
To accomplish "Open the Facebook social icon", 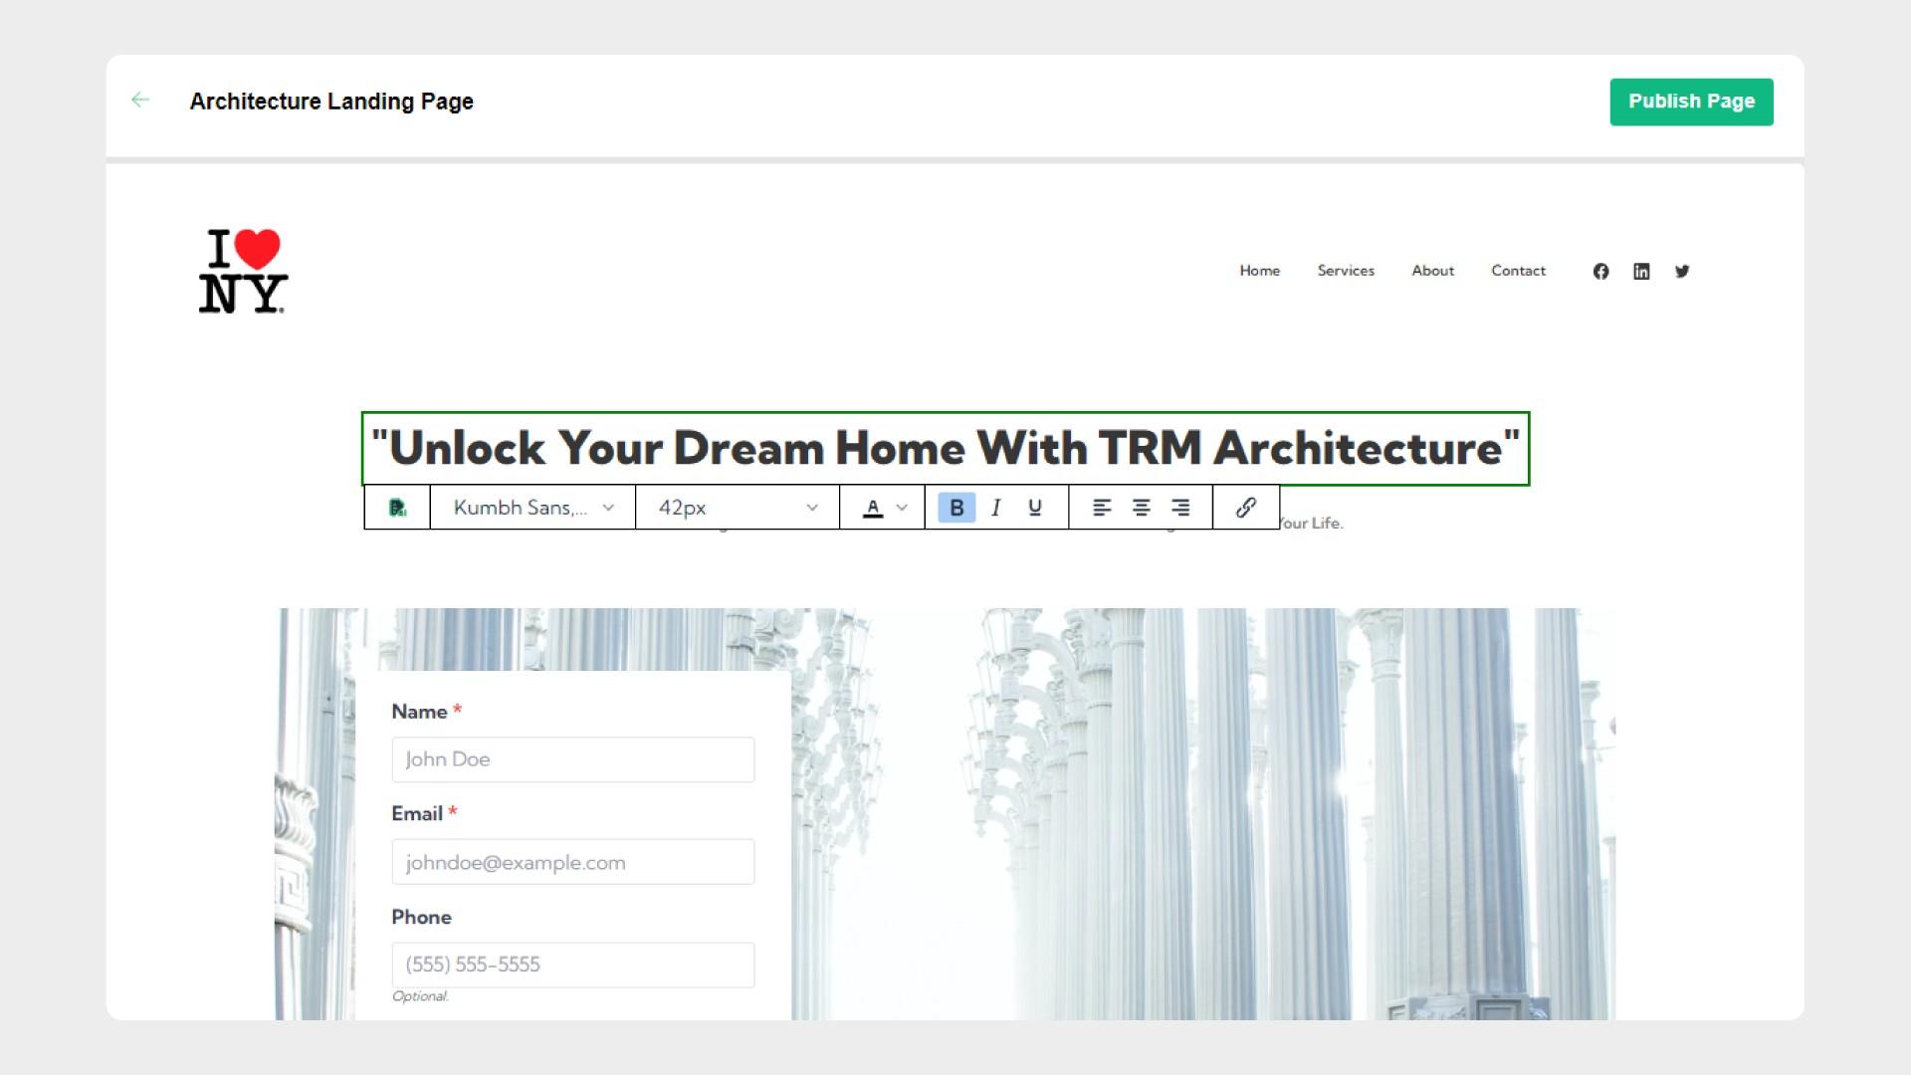I will [x=1600, y=272].
